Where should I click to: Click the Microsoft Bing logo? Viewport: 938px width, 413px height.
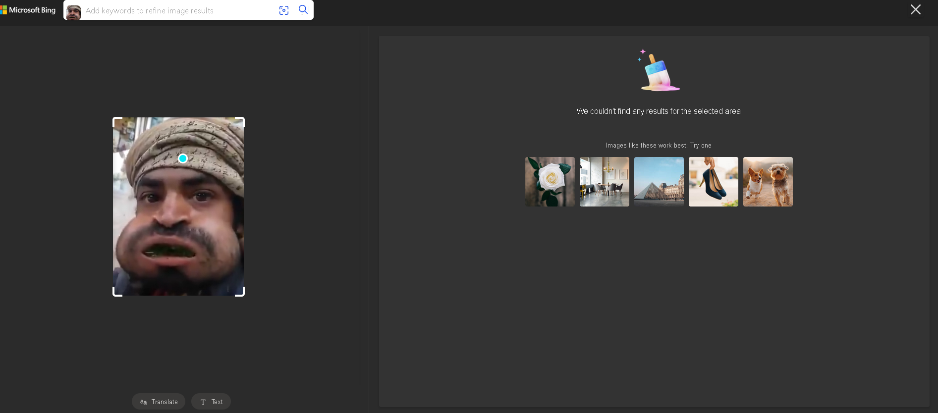(28, 10)
